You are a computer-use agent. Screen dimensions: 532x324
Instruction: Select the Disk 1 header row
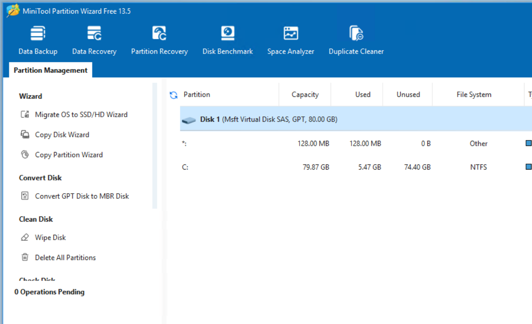pos(280,119)
